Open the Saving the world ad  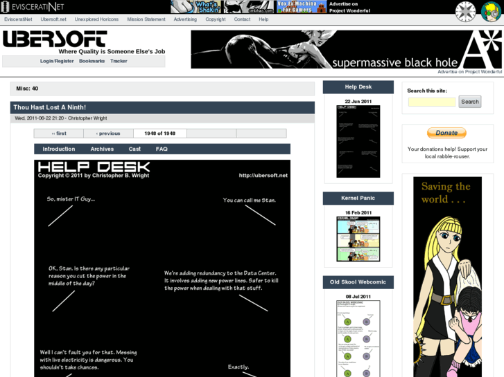[447, 277]
